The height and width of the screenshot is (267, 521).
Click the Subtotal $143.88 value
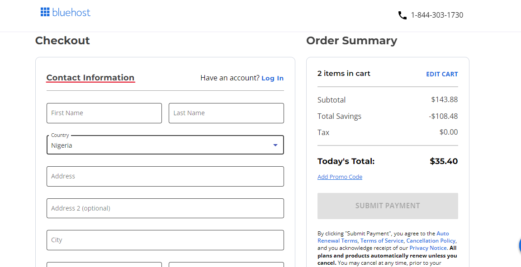point(444,99)
